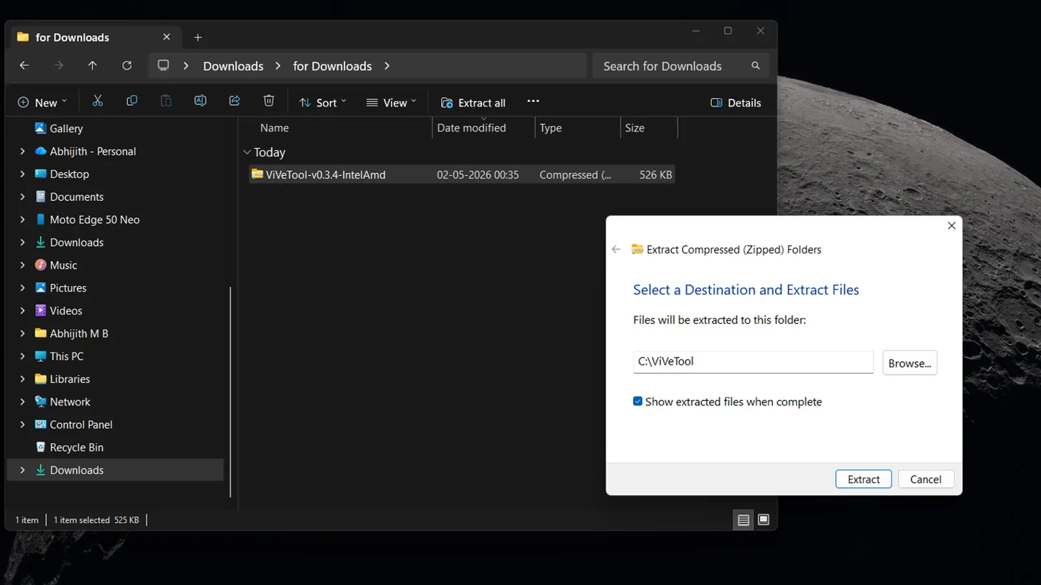Click the destination path field C:\ViVeTool
Image resolution: width=1041 pixels, height=585 pixels.
point(753,362)
